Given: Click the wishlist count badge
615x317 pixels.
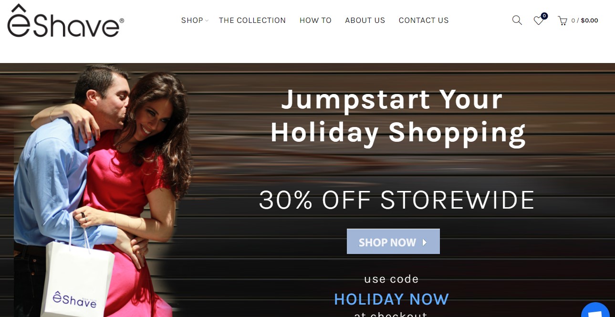Looking at the screenshot, I should tap(544, 16).
